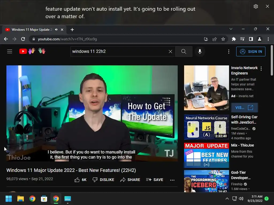Viewport: 274px width, 205px height.
Task: Click the DISLIKE button
Action: (x=103, y=180)
